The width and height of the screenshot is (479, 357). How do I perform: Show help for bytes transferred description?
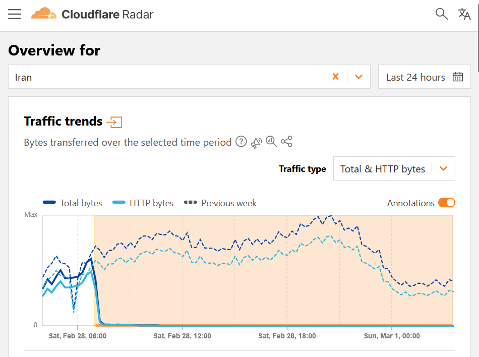241,142
